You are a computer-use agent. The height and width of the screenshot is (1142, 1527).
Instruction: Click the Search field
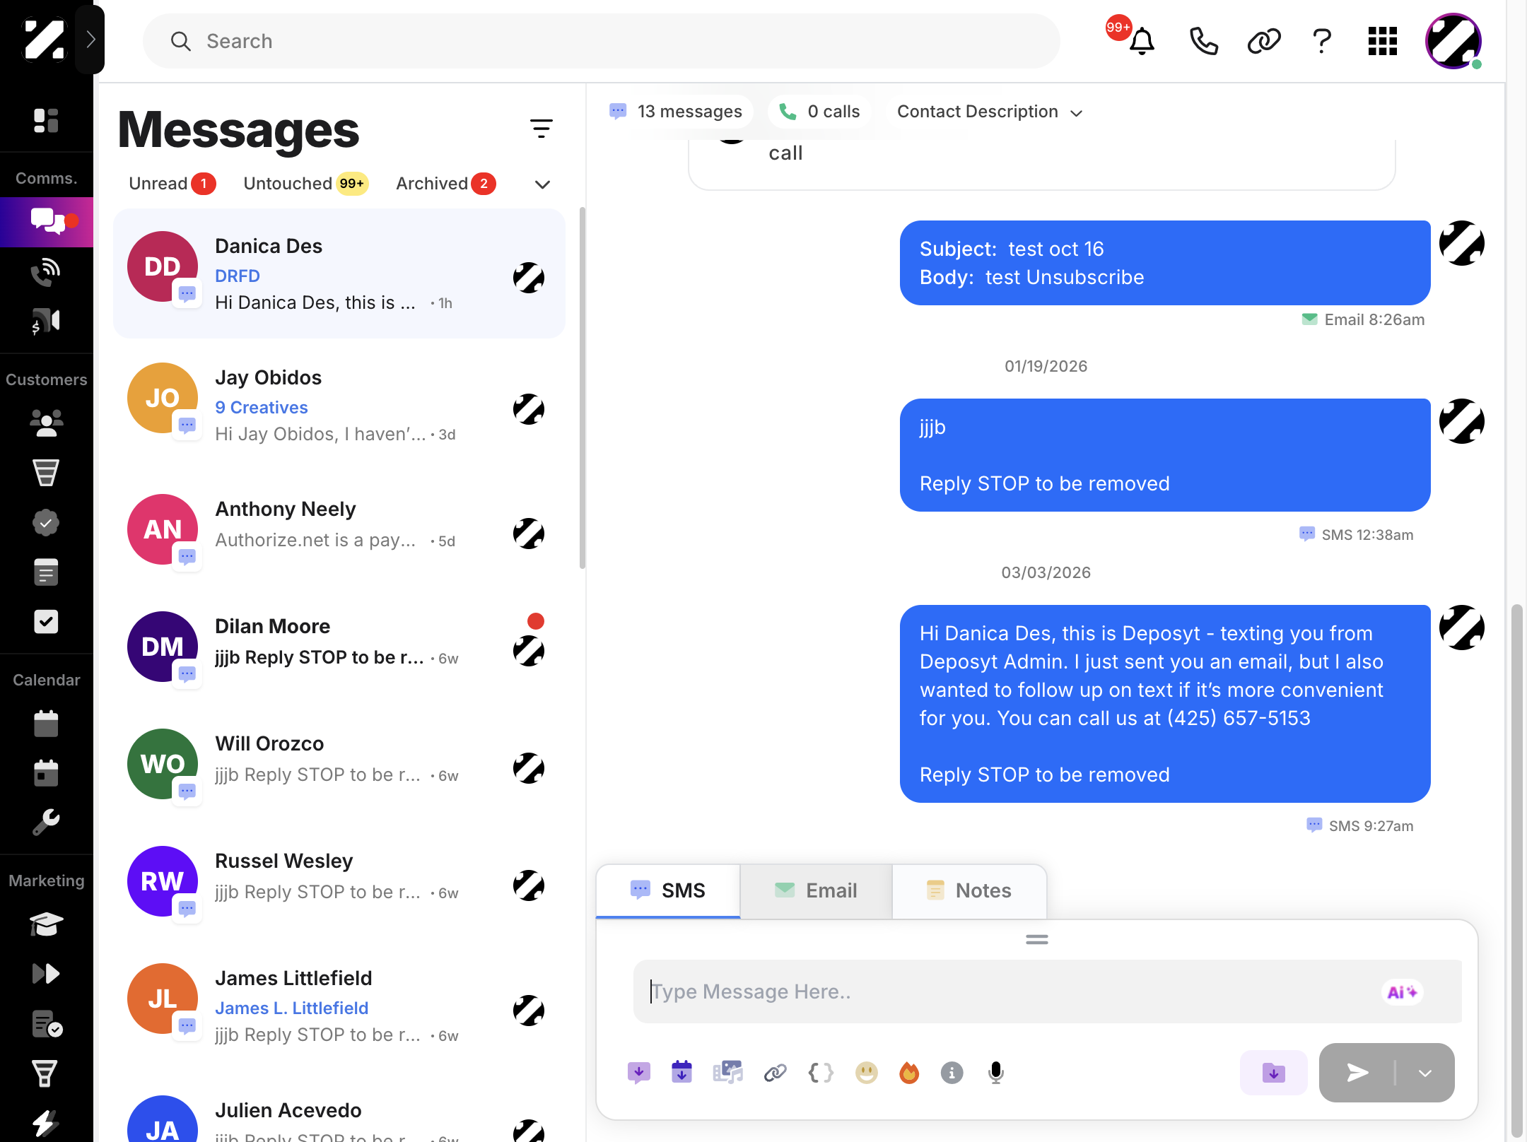coord(601,41)
